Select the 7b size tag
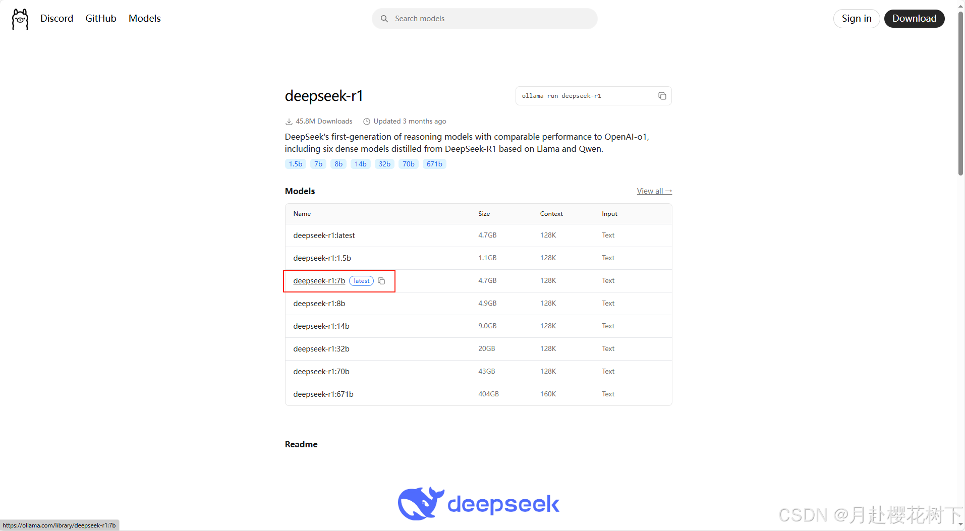The height and width of the screenshot is (531, 965). pyautogui.click(x=318, y=164)
